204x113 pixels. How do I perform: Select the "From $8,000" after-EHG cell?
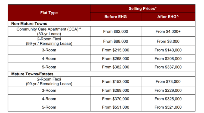pyautogui.click(x=168, y=41)
